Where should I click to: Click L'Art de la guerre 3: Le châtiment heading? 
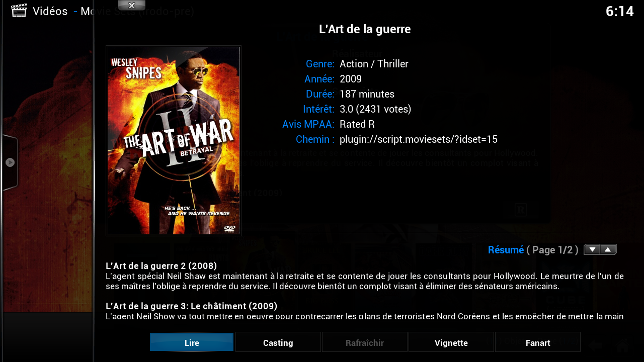click(191, 306)
